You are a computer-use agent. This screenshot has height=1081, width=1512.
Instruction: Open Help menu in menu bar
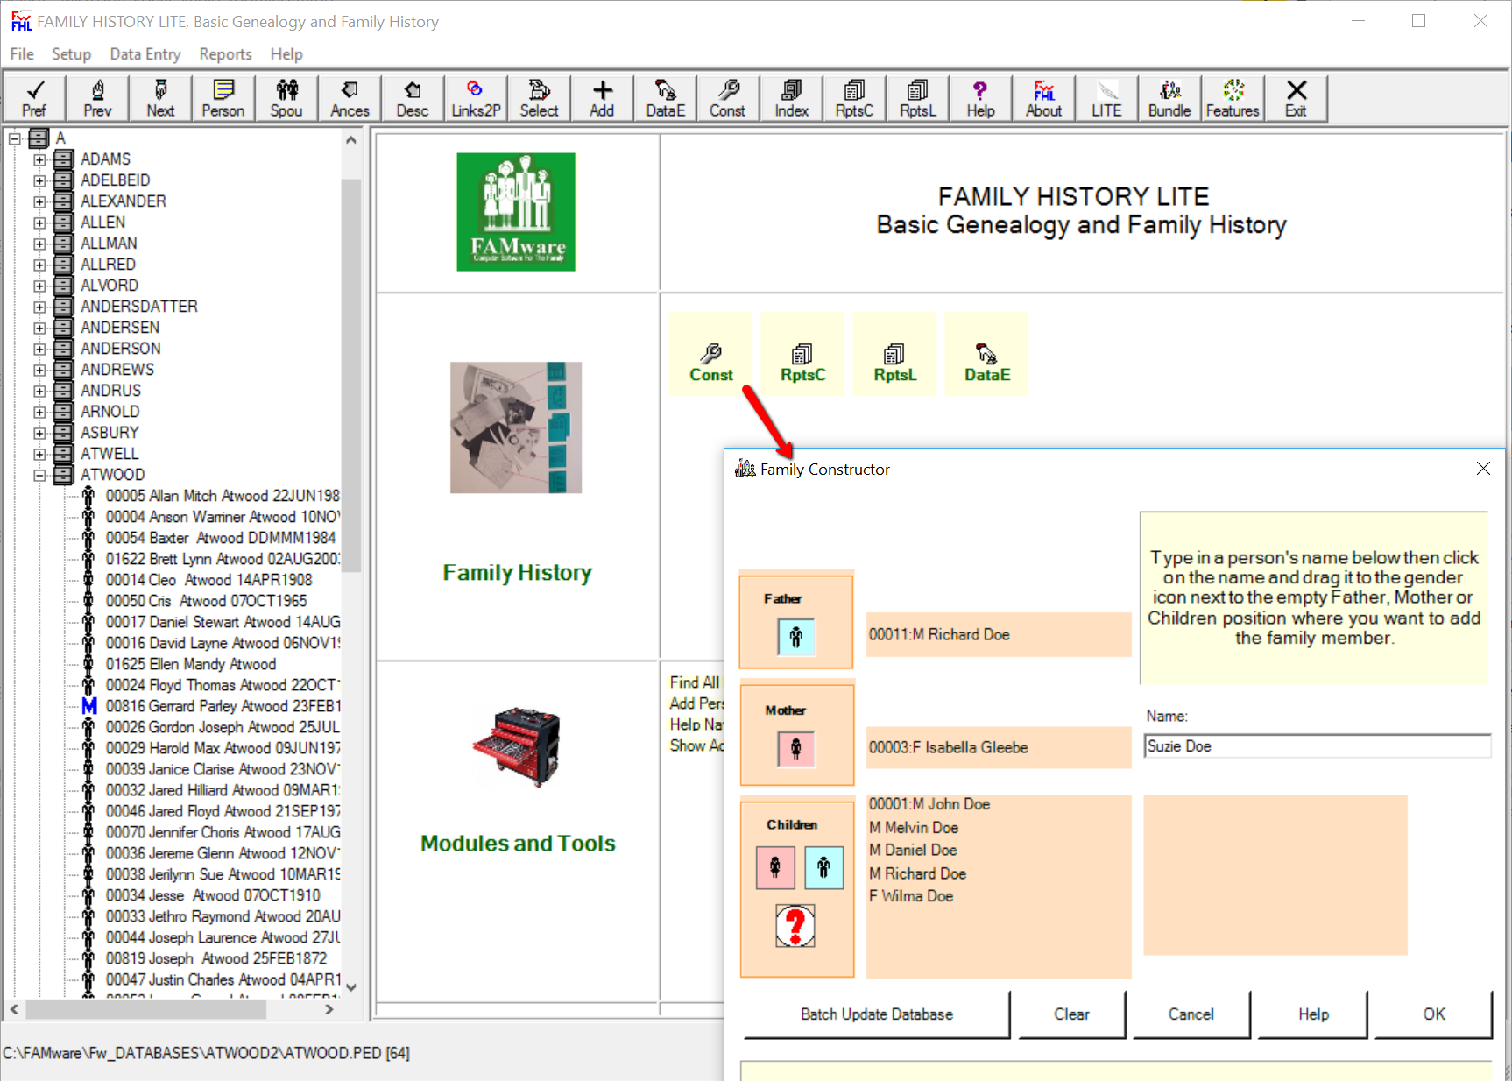[286, 54]
